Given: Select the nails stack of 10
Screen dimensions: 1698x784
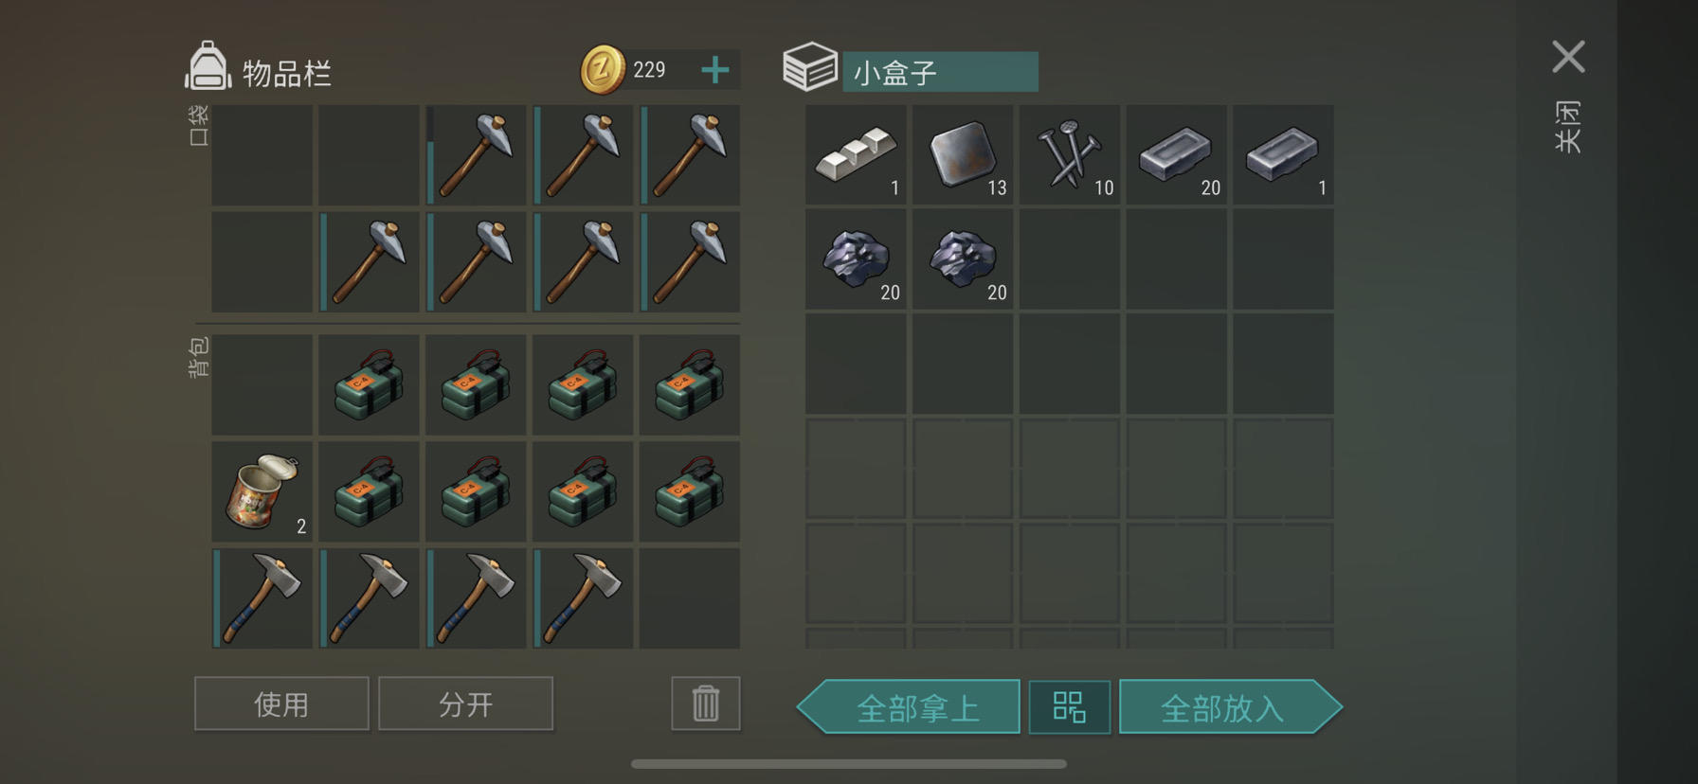Looking at the screenshot, I should coord(1070,154).
